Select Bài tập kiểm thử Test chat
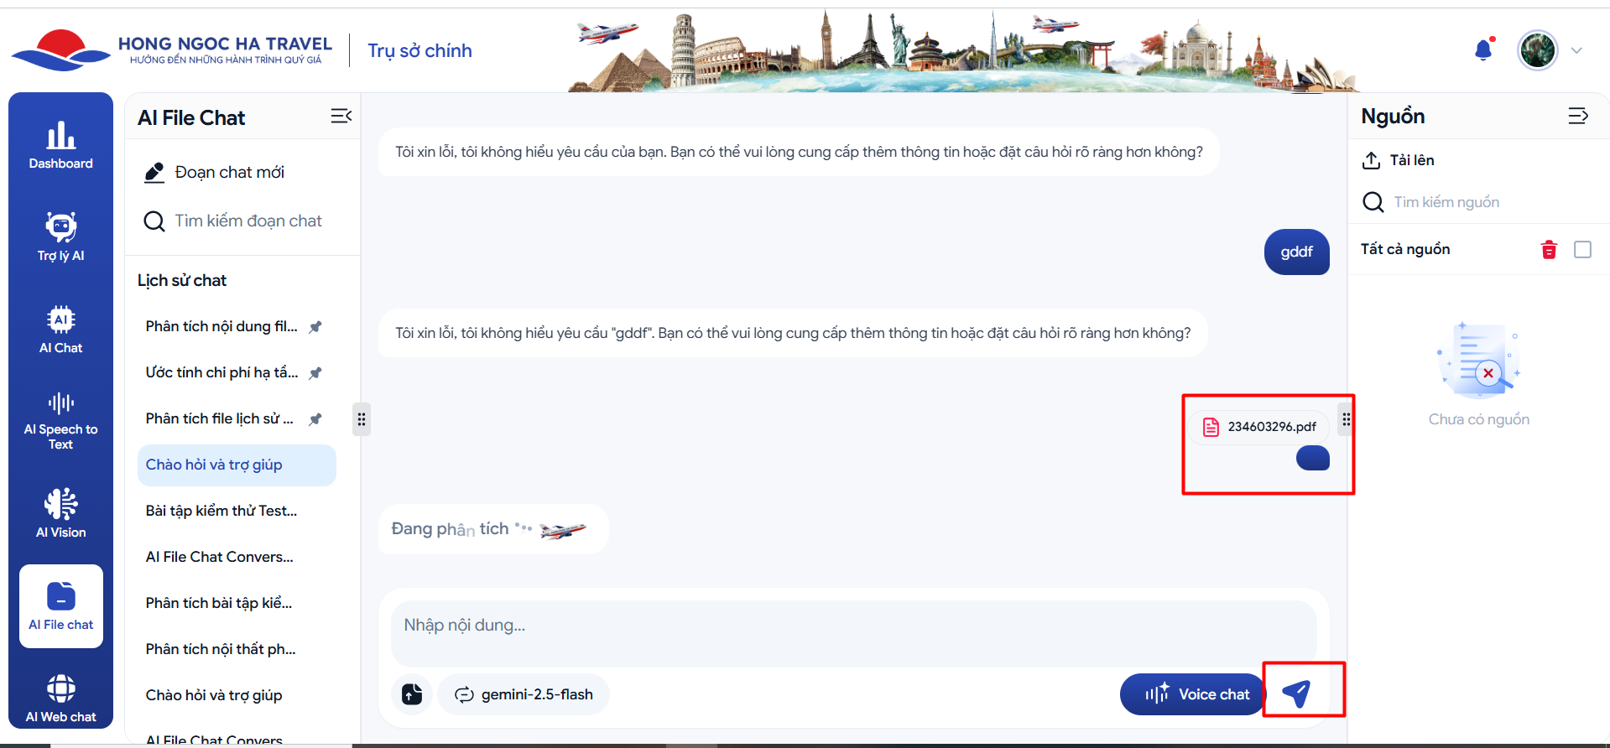Viewport: 1610px width, 748px height. (x=221, y=511)
